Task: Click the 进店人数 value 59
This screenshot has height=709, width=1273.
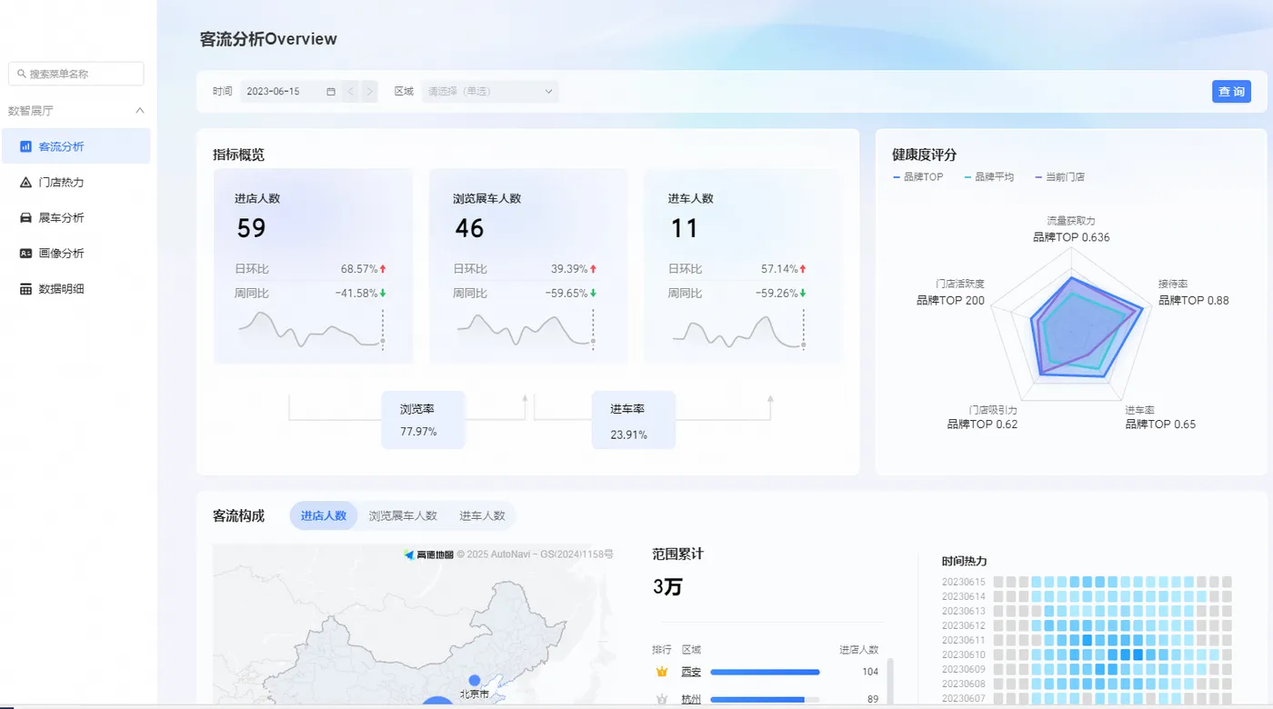Action: pyautogui.click(x=251, y=228)
